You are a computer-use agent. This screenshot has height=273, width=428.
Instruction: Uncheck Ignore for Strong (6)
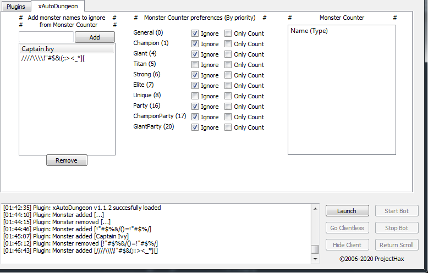coord(195,75)
